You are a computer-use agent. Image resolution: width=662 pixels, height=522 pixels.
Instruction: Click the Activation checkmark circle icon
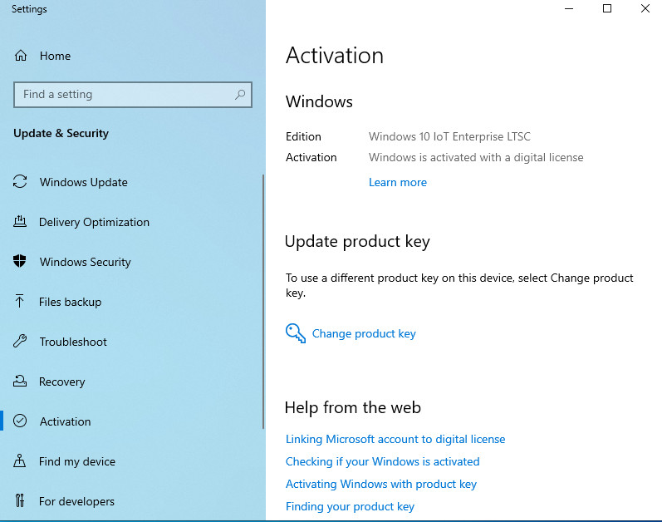pos(20,421)
